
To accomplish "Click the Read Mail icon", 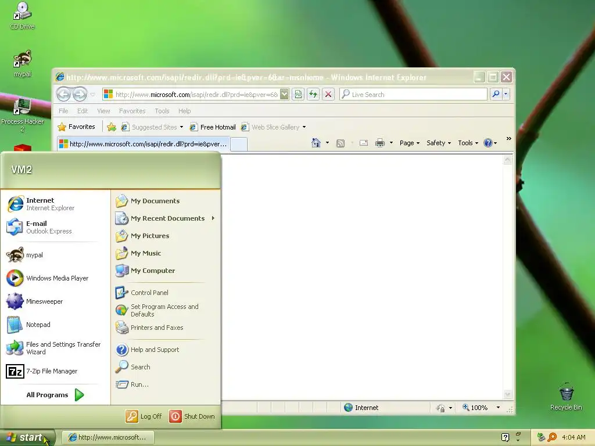I will tap(364, 143).
